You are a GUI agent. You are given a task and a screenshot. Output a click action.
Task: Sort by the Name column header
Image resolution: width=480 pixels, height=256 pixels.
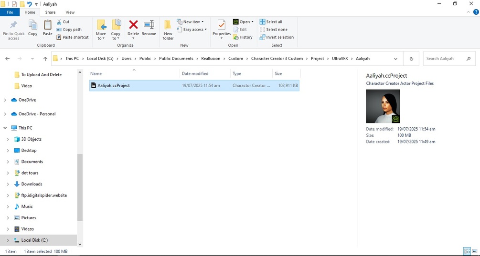(134, 73)
